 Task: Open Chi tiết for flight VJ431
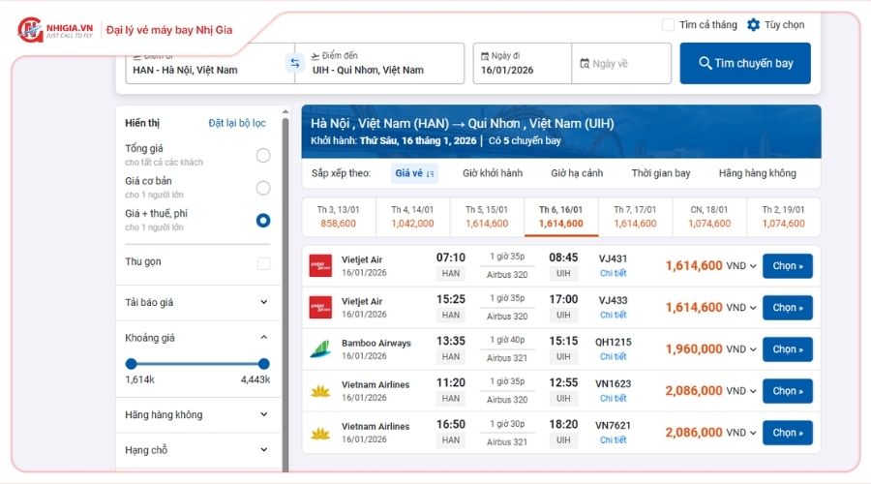pos(613,273)
